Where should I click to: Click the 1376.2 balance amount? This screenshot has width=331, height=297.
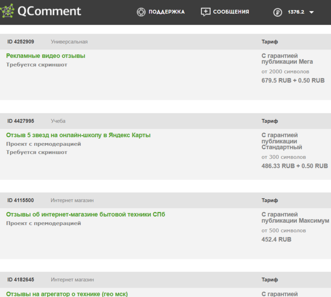coord(296,12)
